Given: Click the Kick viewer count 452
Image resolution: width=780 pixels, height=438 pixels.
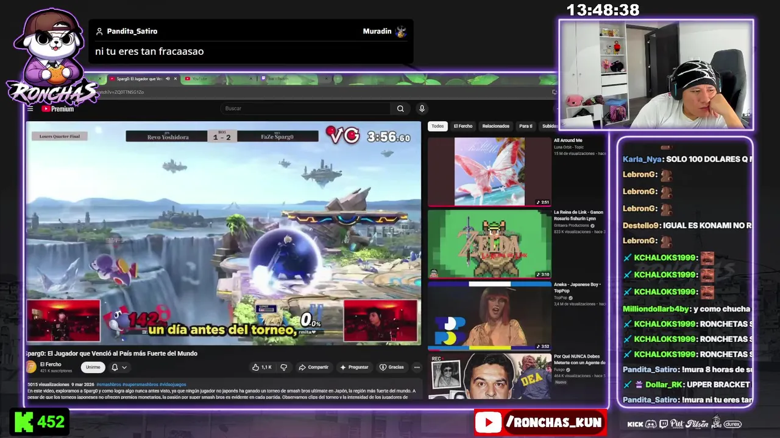Looking at the screenshot, I should 39,422.
